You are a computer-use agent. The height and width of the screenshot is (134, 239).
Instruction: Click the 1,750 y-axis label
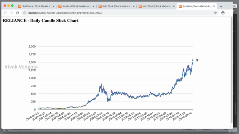pyautogui.click(x=32, y=54)
